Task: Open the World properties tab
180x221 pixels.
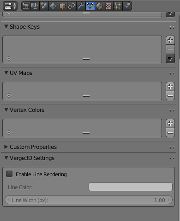Action: click(53, 6)
